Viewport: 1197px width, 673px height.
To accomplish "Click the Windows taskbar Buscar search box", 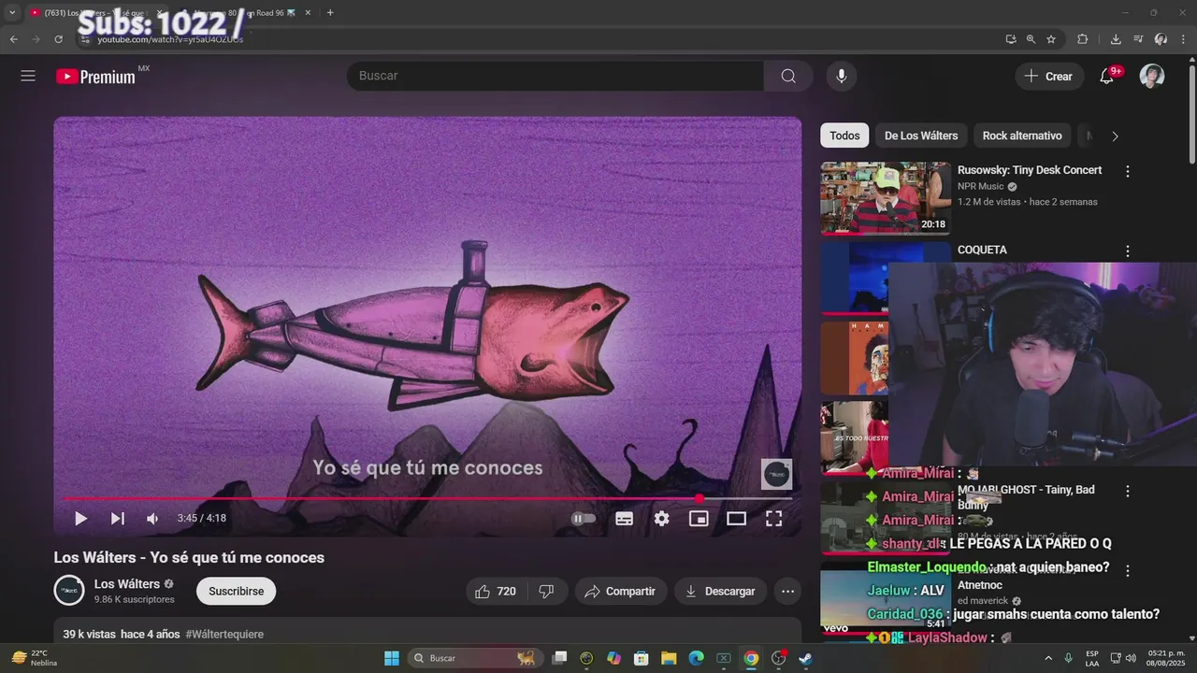I will pos(475,658).
